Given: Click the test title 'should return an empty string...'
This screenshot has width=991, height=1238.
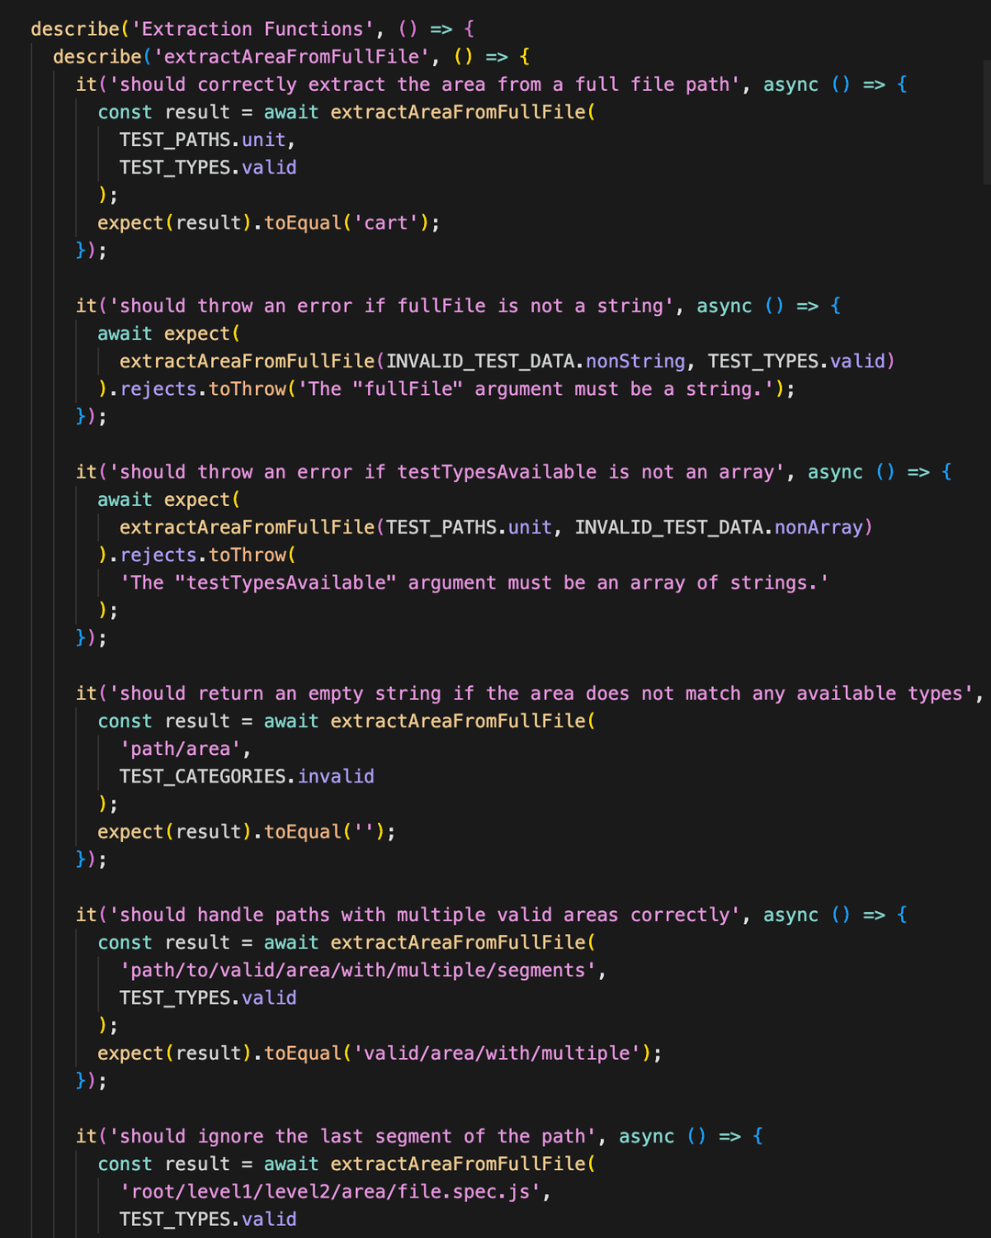Looking at the screenshot, I should click(541, 693).
